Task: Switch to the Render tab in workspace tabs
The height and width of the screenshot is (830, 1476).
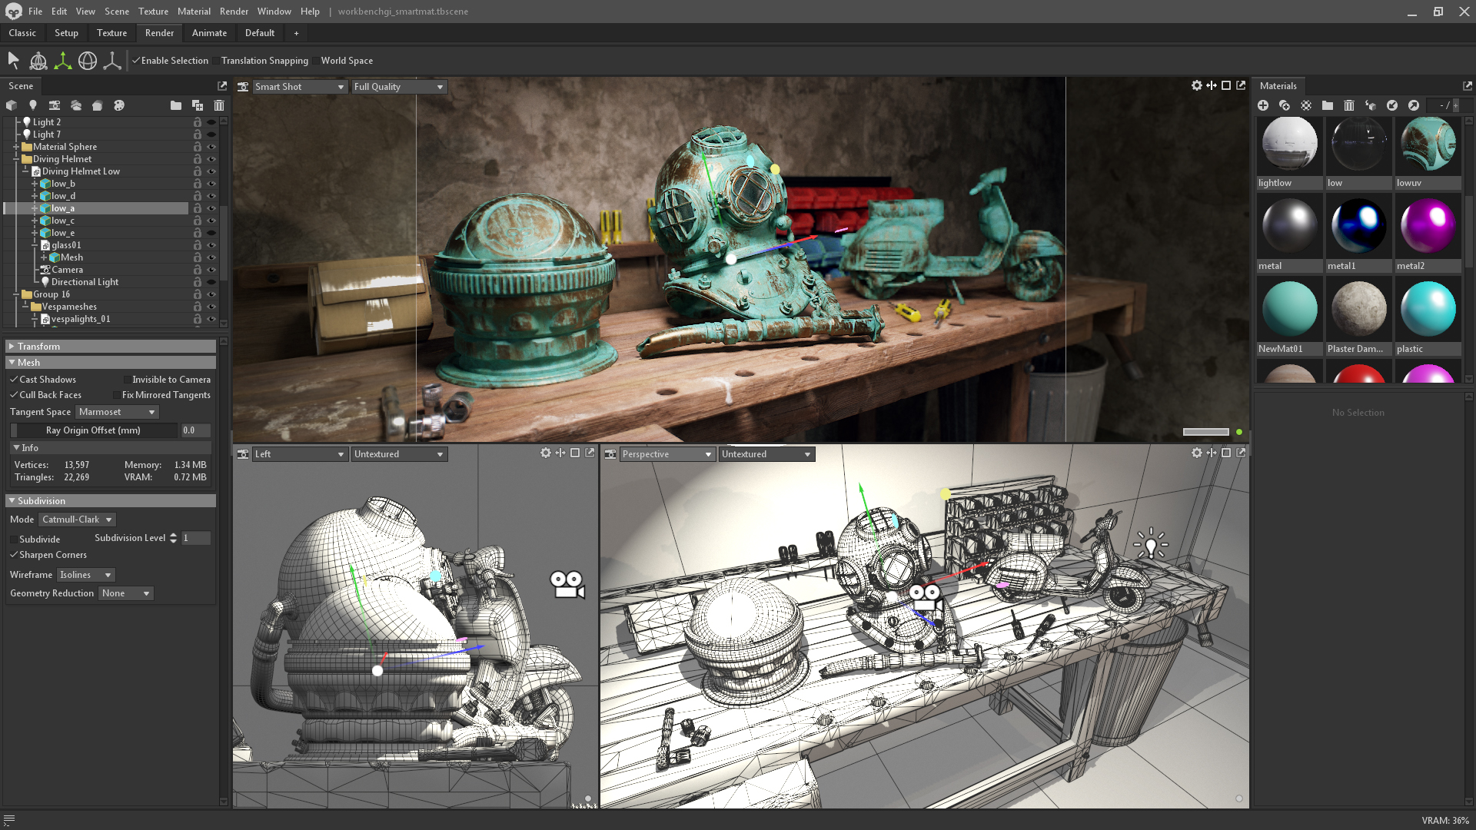Action: point(158,32)
